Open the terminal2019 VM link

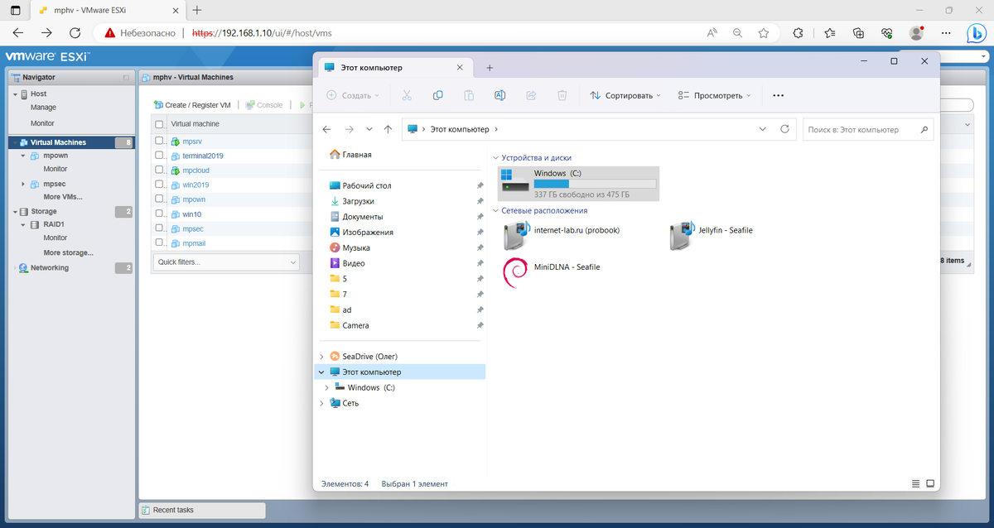click(x=203, y=156)
